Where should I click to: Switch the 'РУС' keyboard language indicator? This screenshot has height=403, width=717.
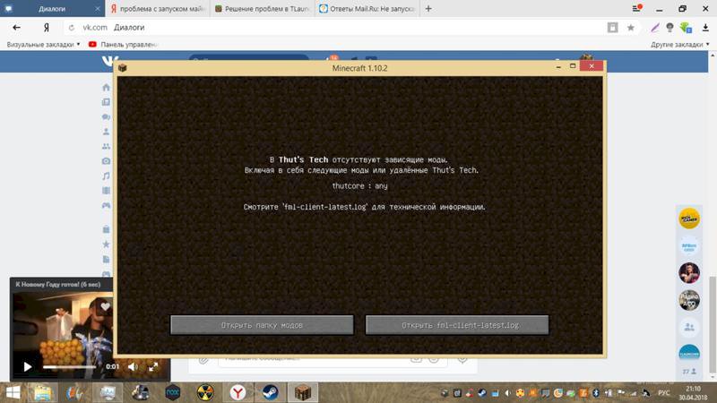pyautogui.click(x=664, y=392)
